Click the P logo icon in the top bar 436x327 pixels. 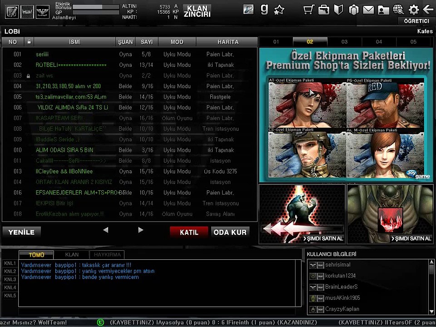coord(248,10)
